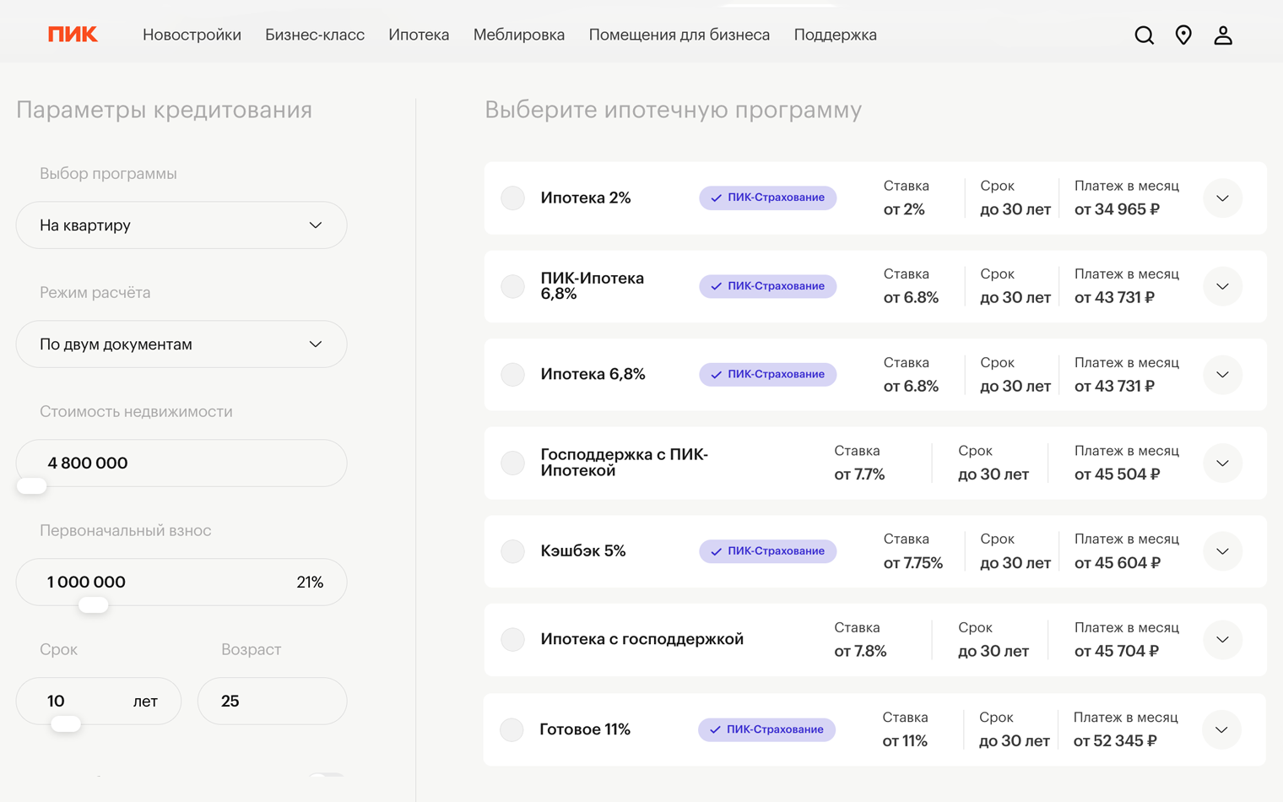
Task: Expand Ипотека с господдержкой details
Action: (1222, 639)
